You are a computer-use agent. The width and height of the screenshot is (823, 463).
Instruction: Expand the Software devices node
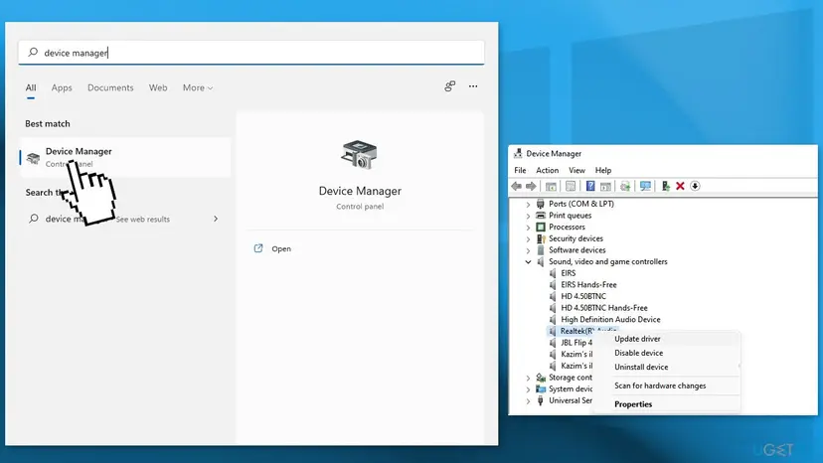(528, 250)
